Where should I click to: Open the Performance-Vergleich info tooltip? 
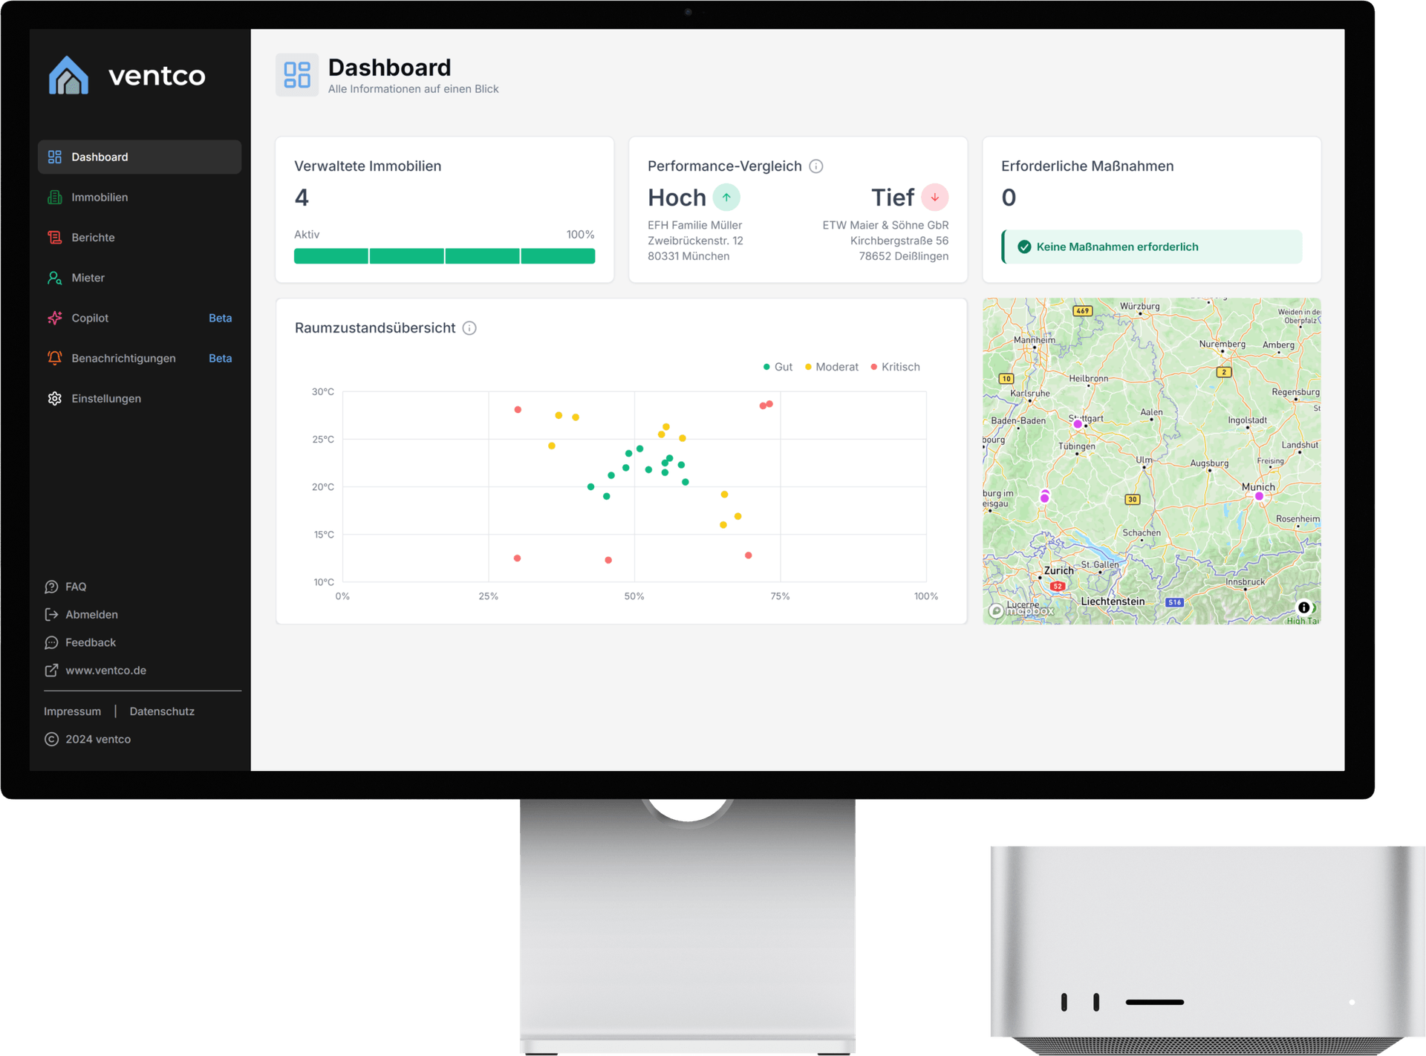tap(816, 166)
